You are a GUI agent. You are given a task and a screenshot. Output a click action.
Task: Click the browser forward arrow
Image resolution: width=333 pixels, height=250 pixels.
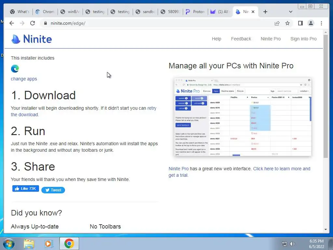(x=22, y=23)
